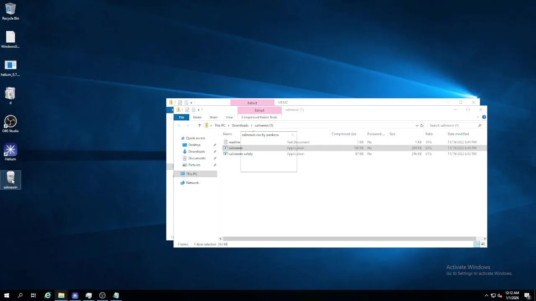Expand the ribbon using the chevron
Image resolution: width=536 pixels, height=301 pixels.
pos(478,117)
